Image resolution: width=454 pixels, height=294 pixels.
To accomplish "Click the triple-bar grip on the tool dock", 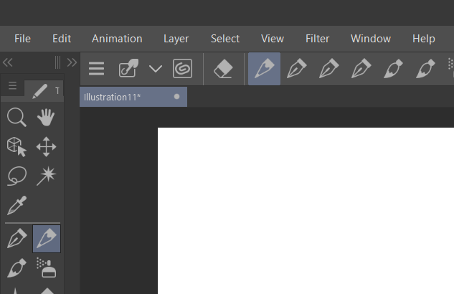I will [x=57, y=62].
